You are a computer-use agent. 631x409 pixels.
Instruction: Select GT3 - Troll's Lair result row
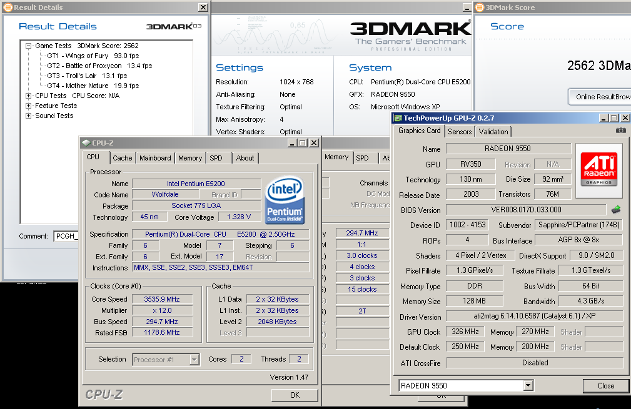[x=87, y=76]
